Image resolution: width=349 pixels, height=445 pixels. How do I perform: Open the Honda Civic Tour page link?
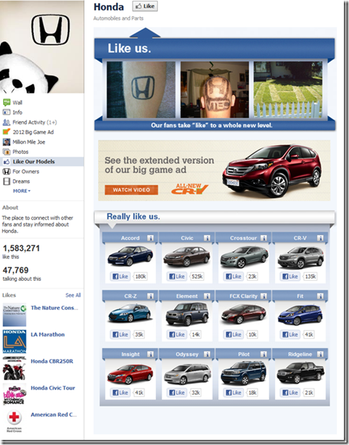tap(53, 388)
